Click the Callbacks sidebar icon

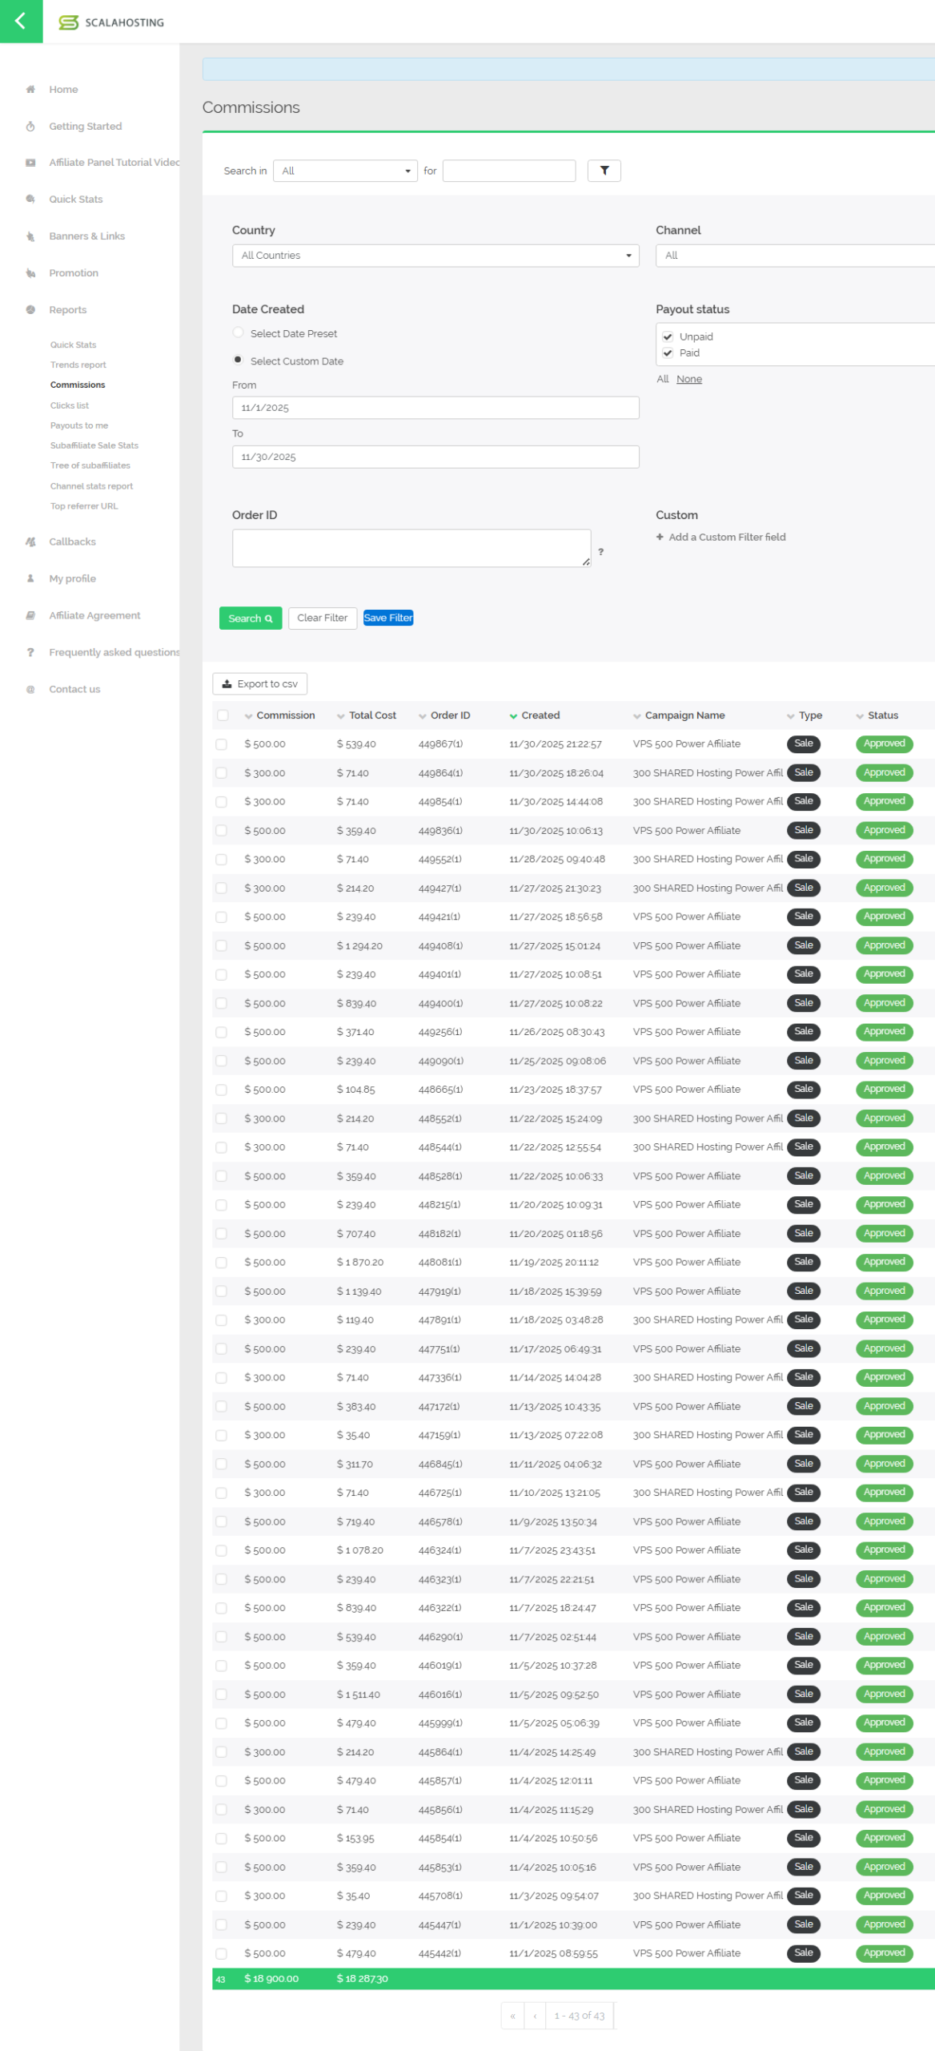coord(30,542)
